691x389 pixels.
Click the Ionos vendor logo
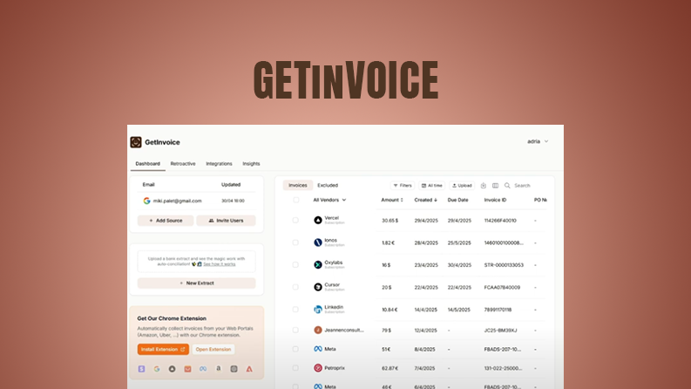click(x=318, y=242)
